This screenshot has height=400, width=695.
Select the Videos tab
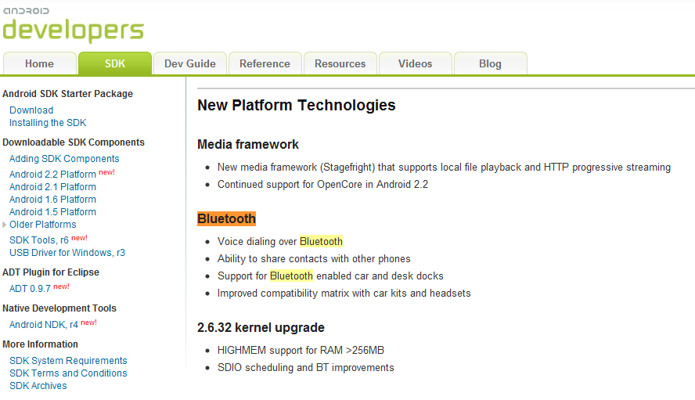[x=415, y=63]
